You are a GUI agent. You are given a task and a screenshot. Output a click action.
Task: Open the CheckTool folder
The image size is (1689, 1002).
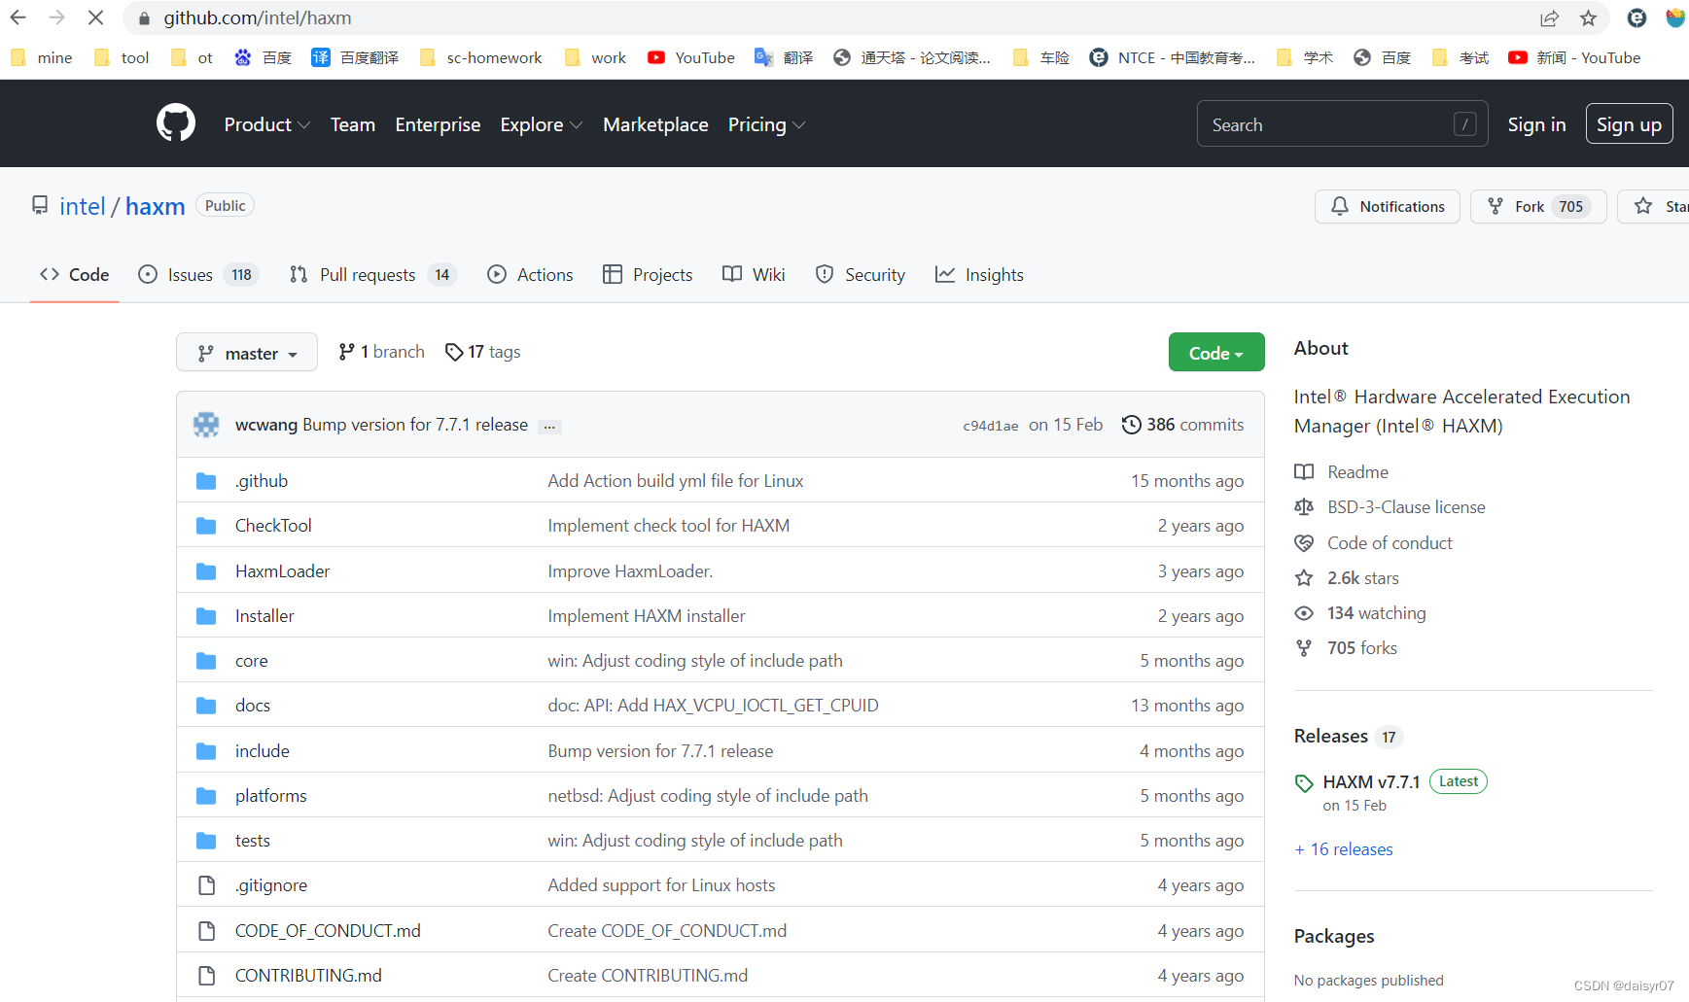pos(273,525)
